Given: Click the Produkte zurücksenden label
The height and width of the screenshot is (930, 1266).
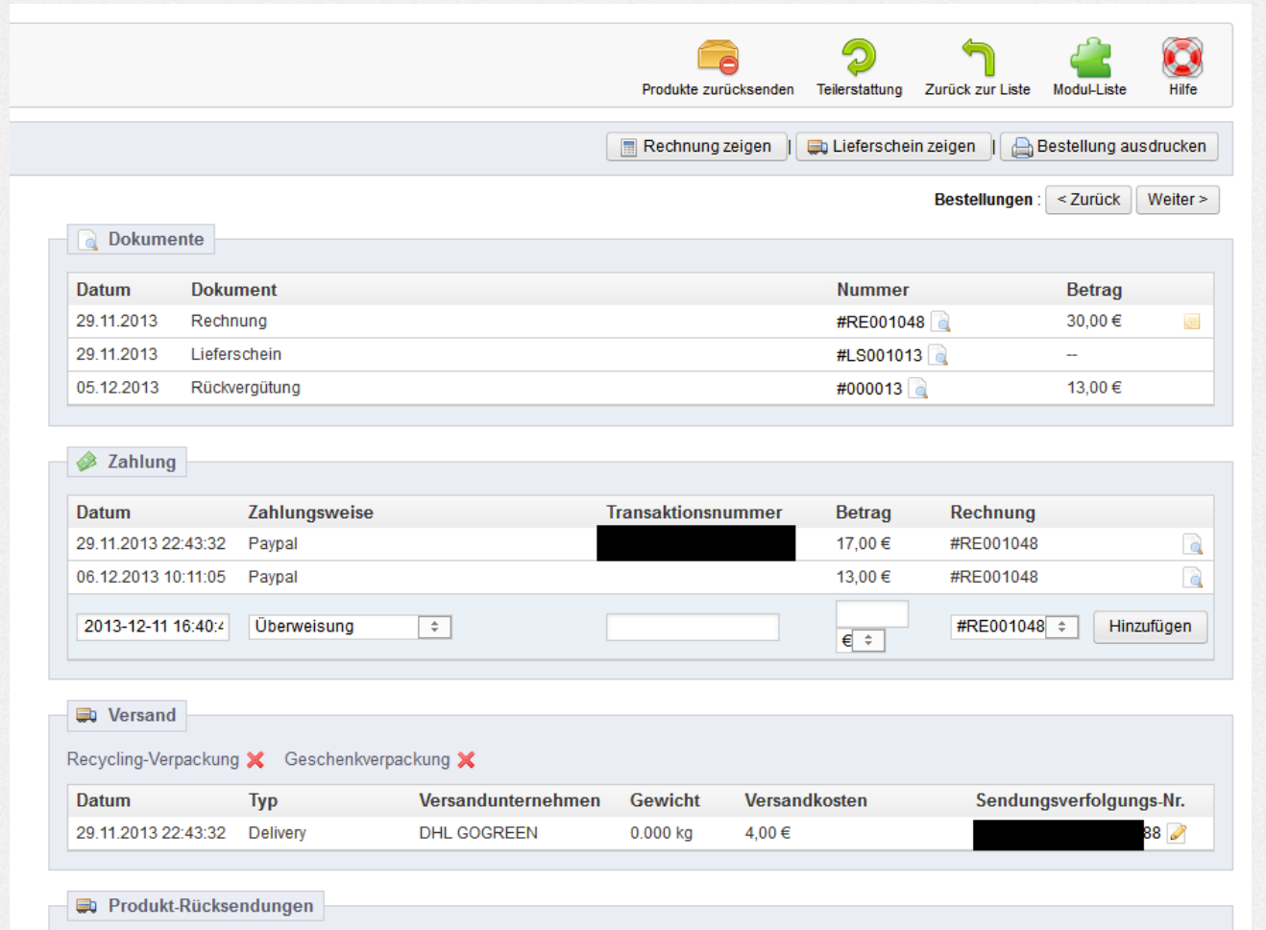Looking at the screenshot, I should (718, 89).
